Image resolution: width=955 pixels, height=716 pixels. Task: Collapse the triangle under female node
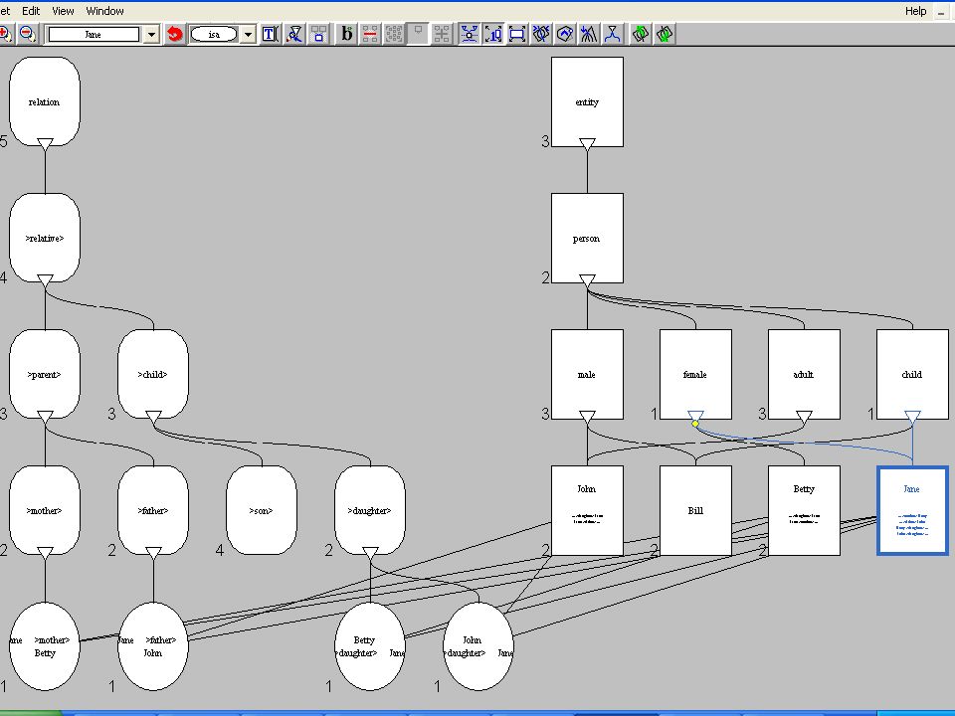pos(695,417)
